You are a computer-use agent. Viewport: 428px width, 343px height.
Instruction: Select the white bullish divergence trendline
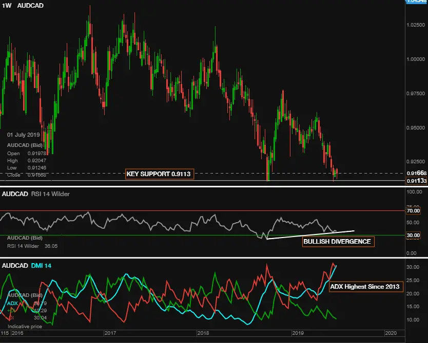pyautogui.click(x=310, y=235)
